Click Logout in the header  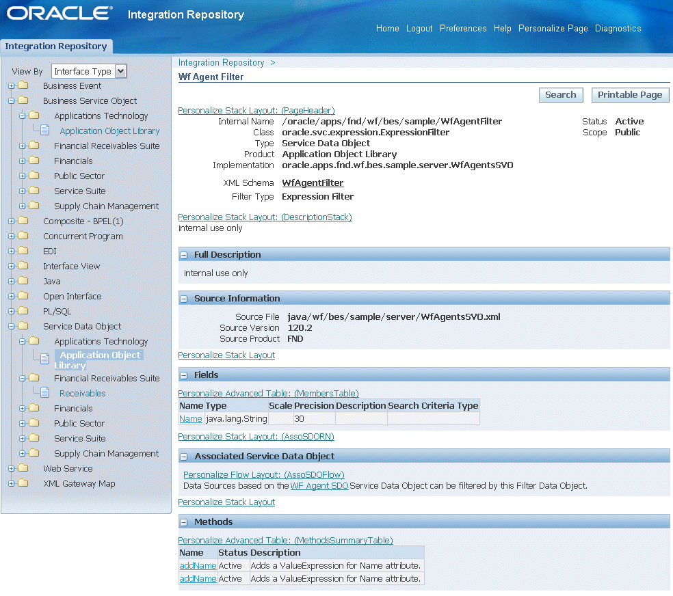click(x=419, y=28)
